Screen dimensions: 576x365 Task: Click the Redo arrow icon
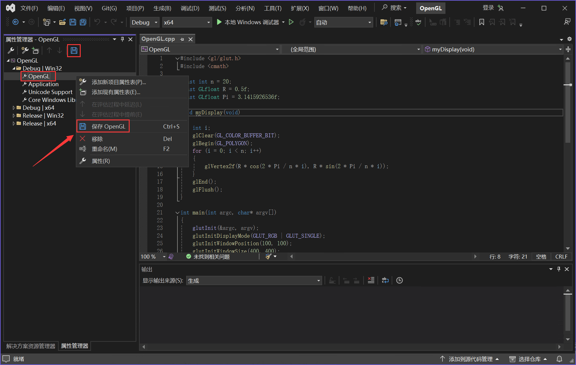click(x=114, y=22)
